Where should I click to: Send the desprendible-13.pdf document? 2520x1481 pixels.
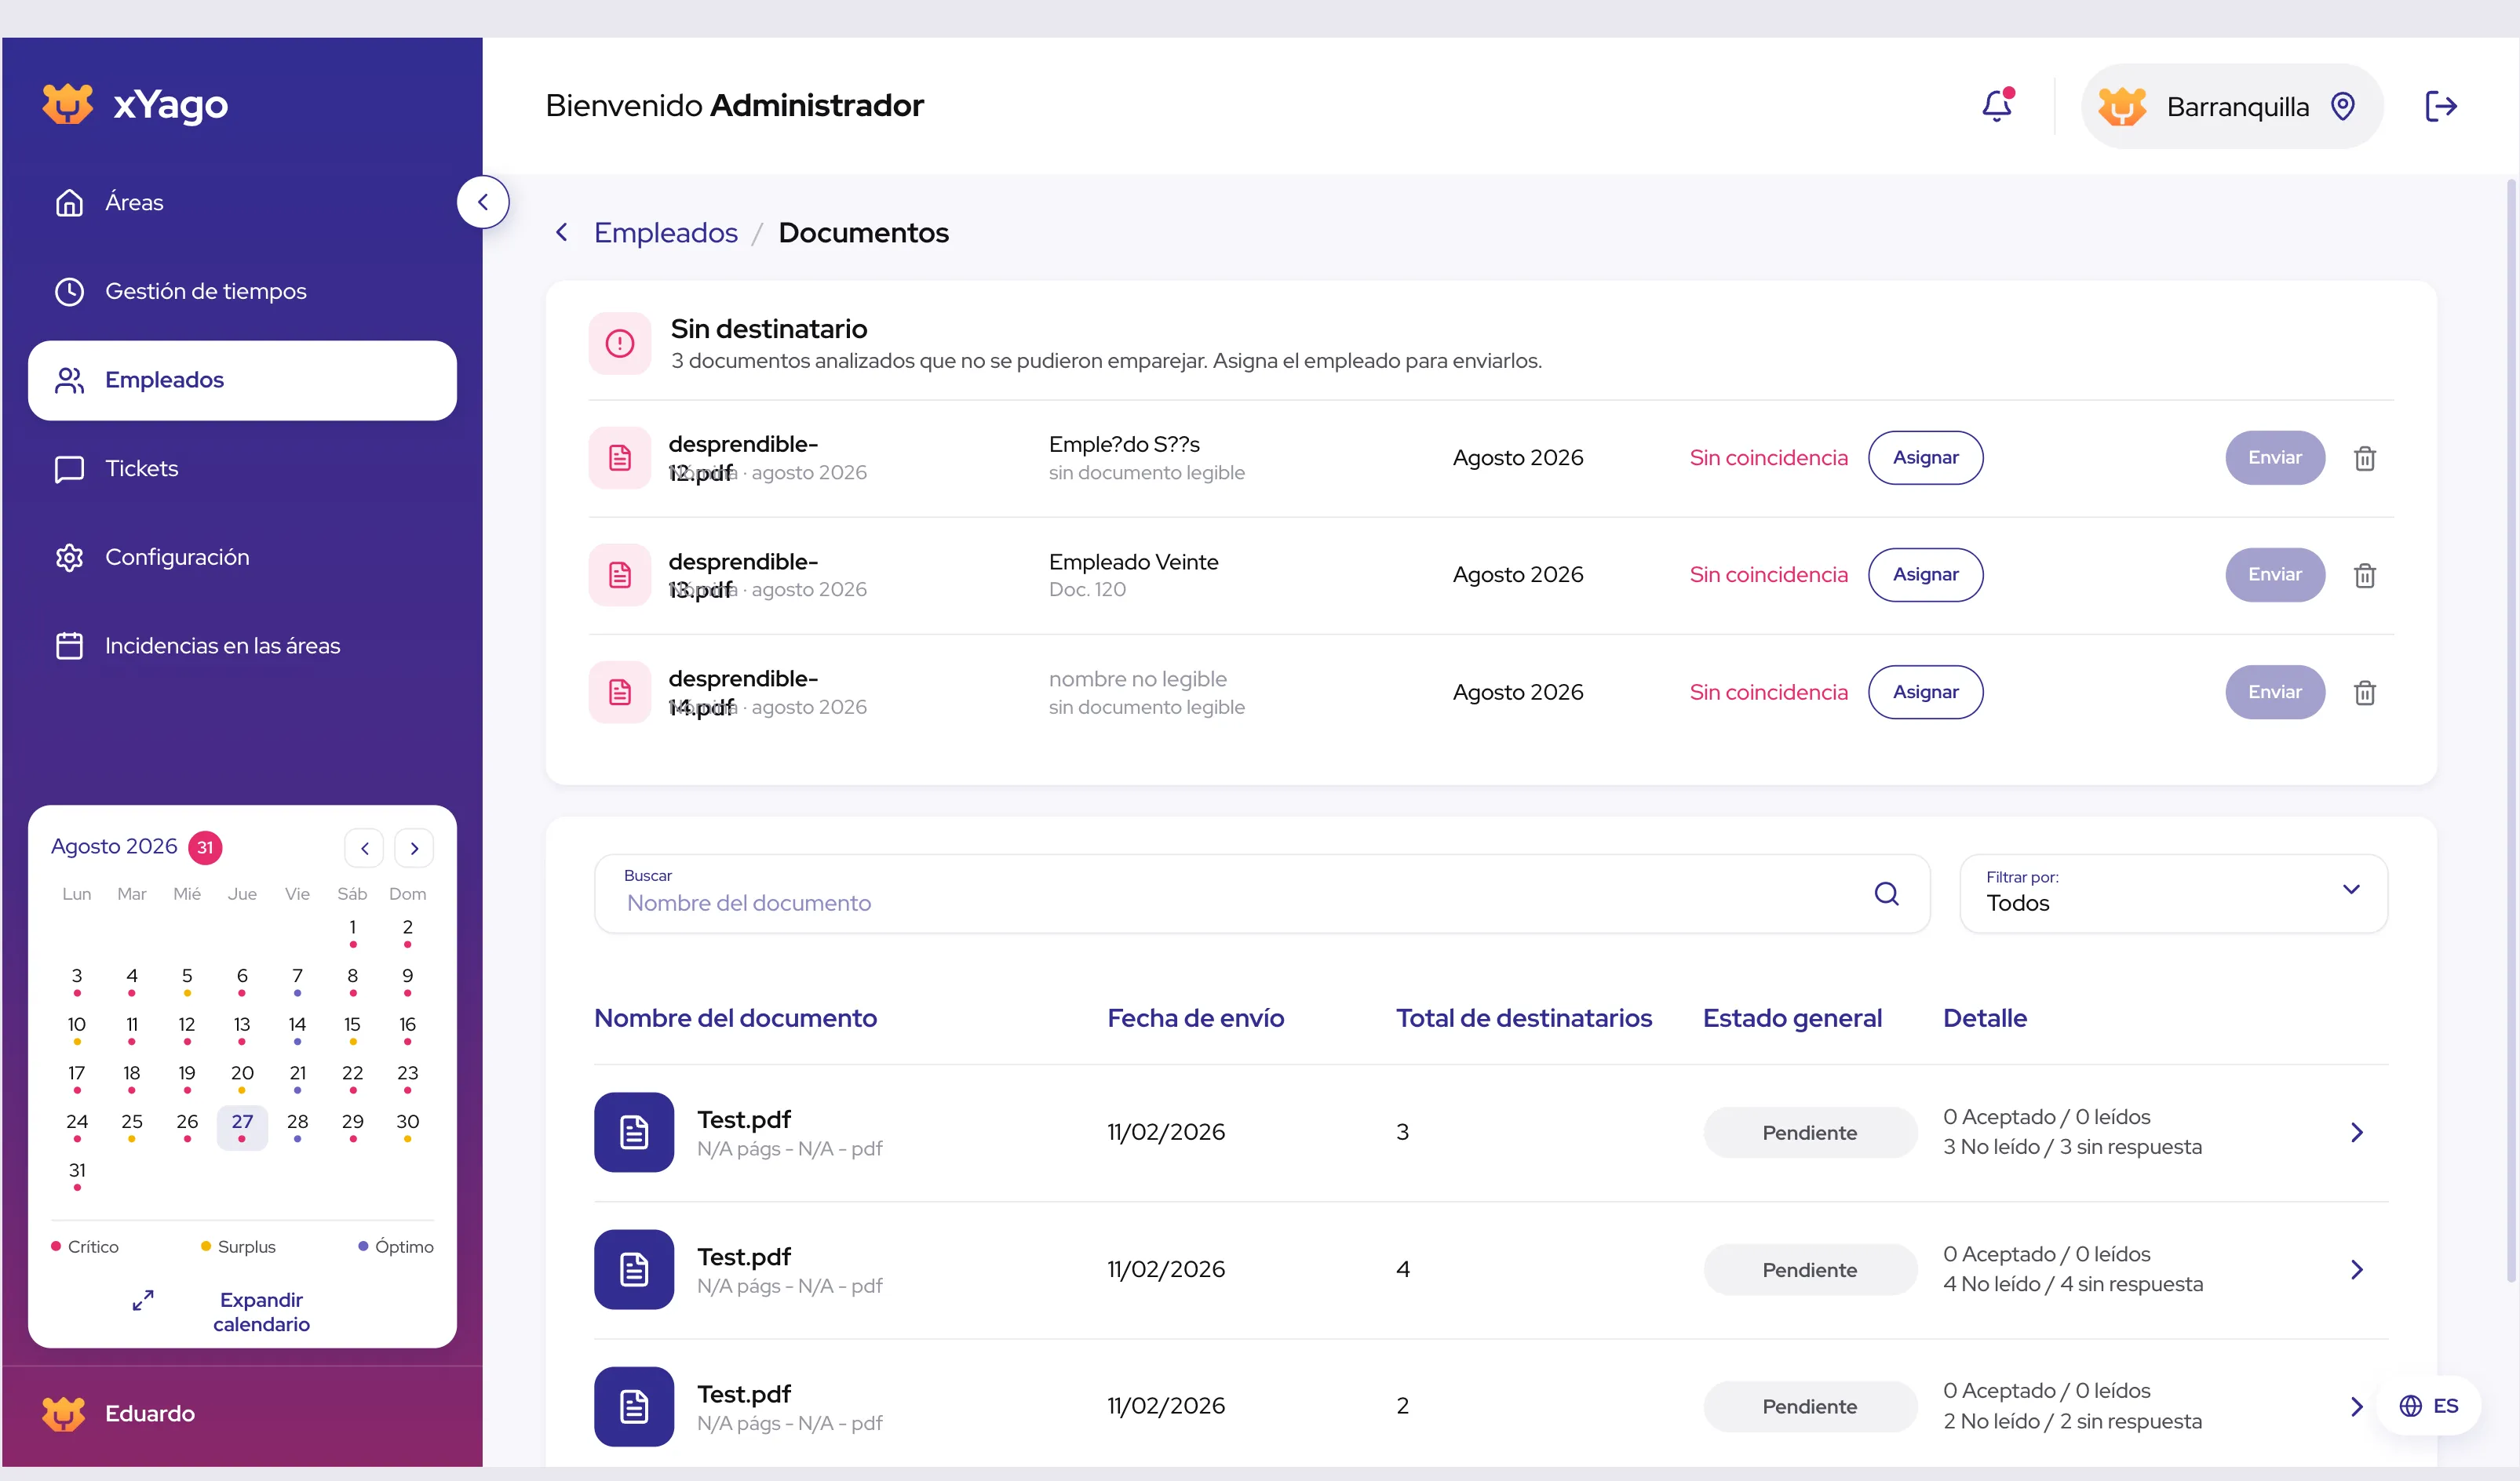pyautogui.click(x=2274, y=575)
